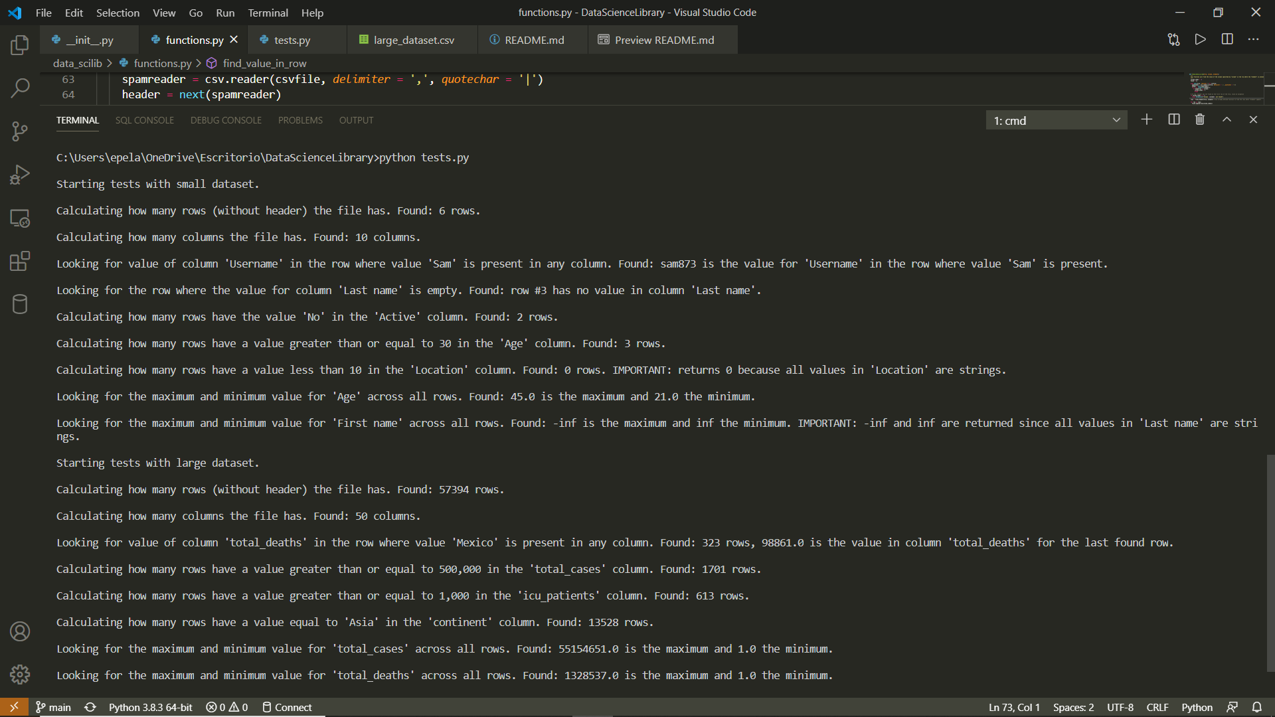Click the main branch status button
This screenshot has width=1275, height=717.
tap(53, 707)
